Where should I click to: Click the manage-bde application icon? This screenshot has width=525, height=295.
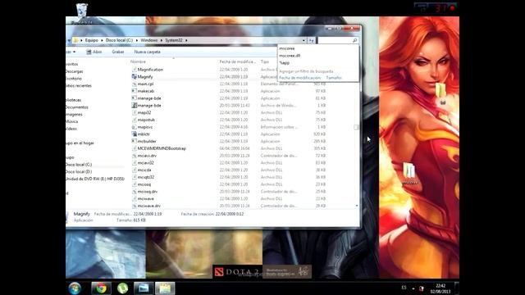(x=135, y=98)
